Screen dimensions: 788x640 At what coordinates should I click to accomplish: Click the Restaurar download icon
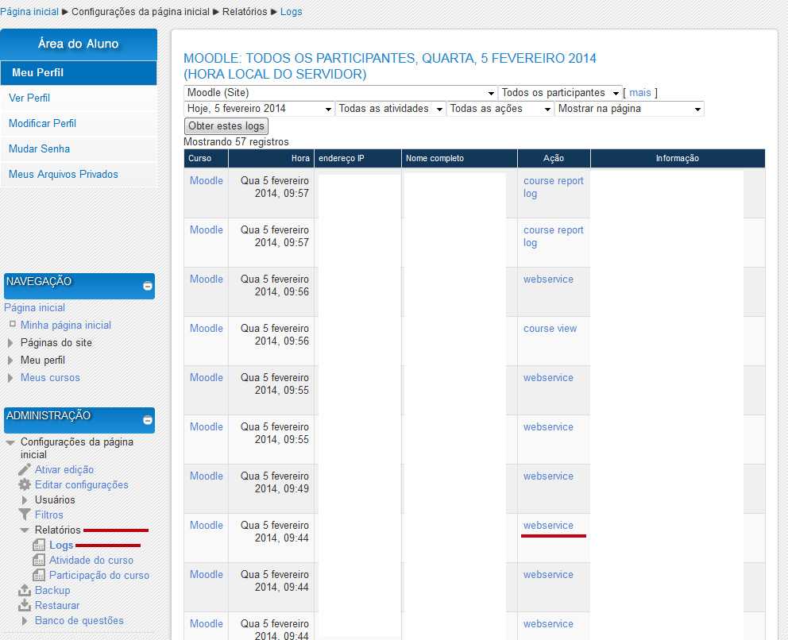25,605
